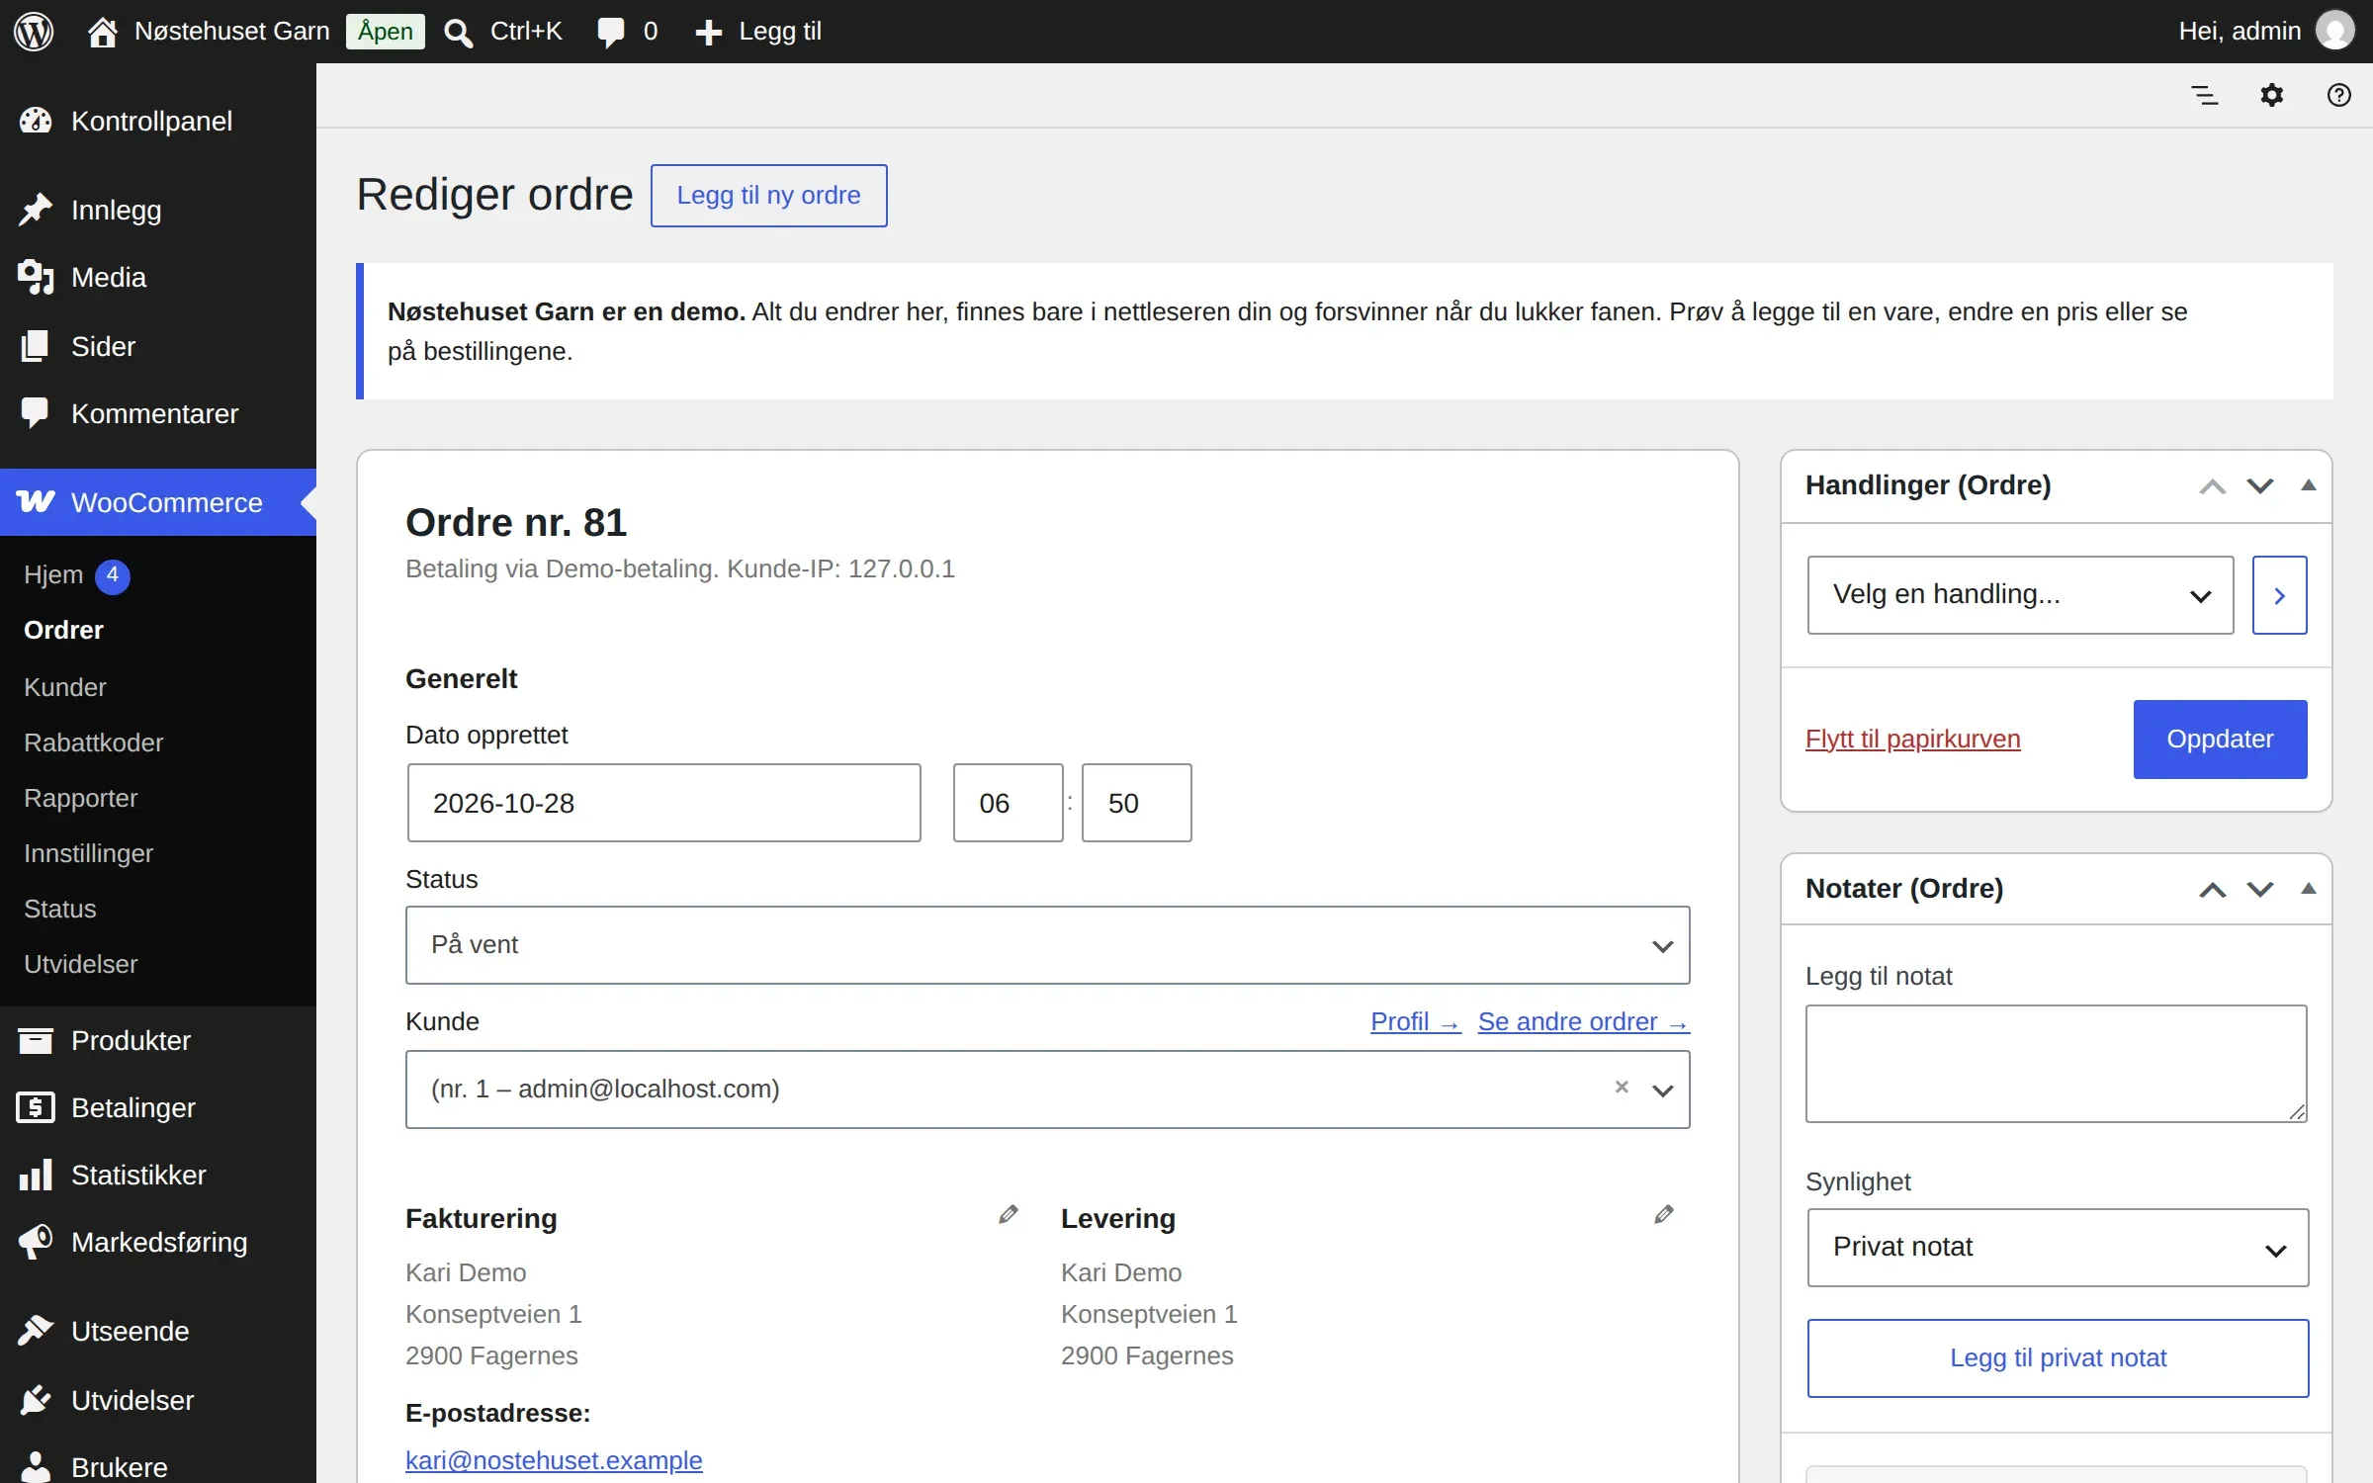Open the activity panel list icon

[x=2205, y=96]
